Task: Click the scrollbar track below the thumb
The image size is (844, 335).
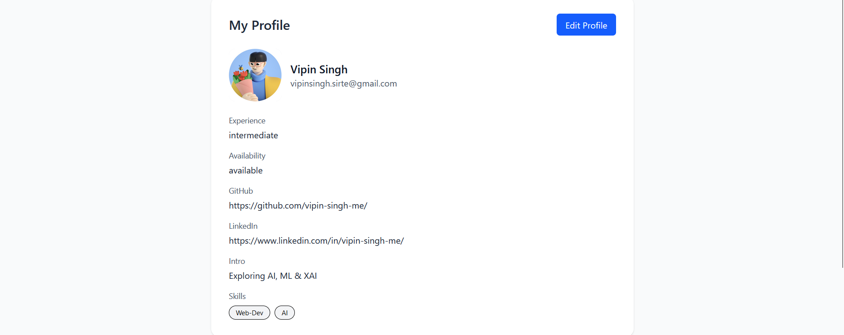Action: point(842,303)
